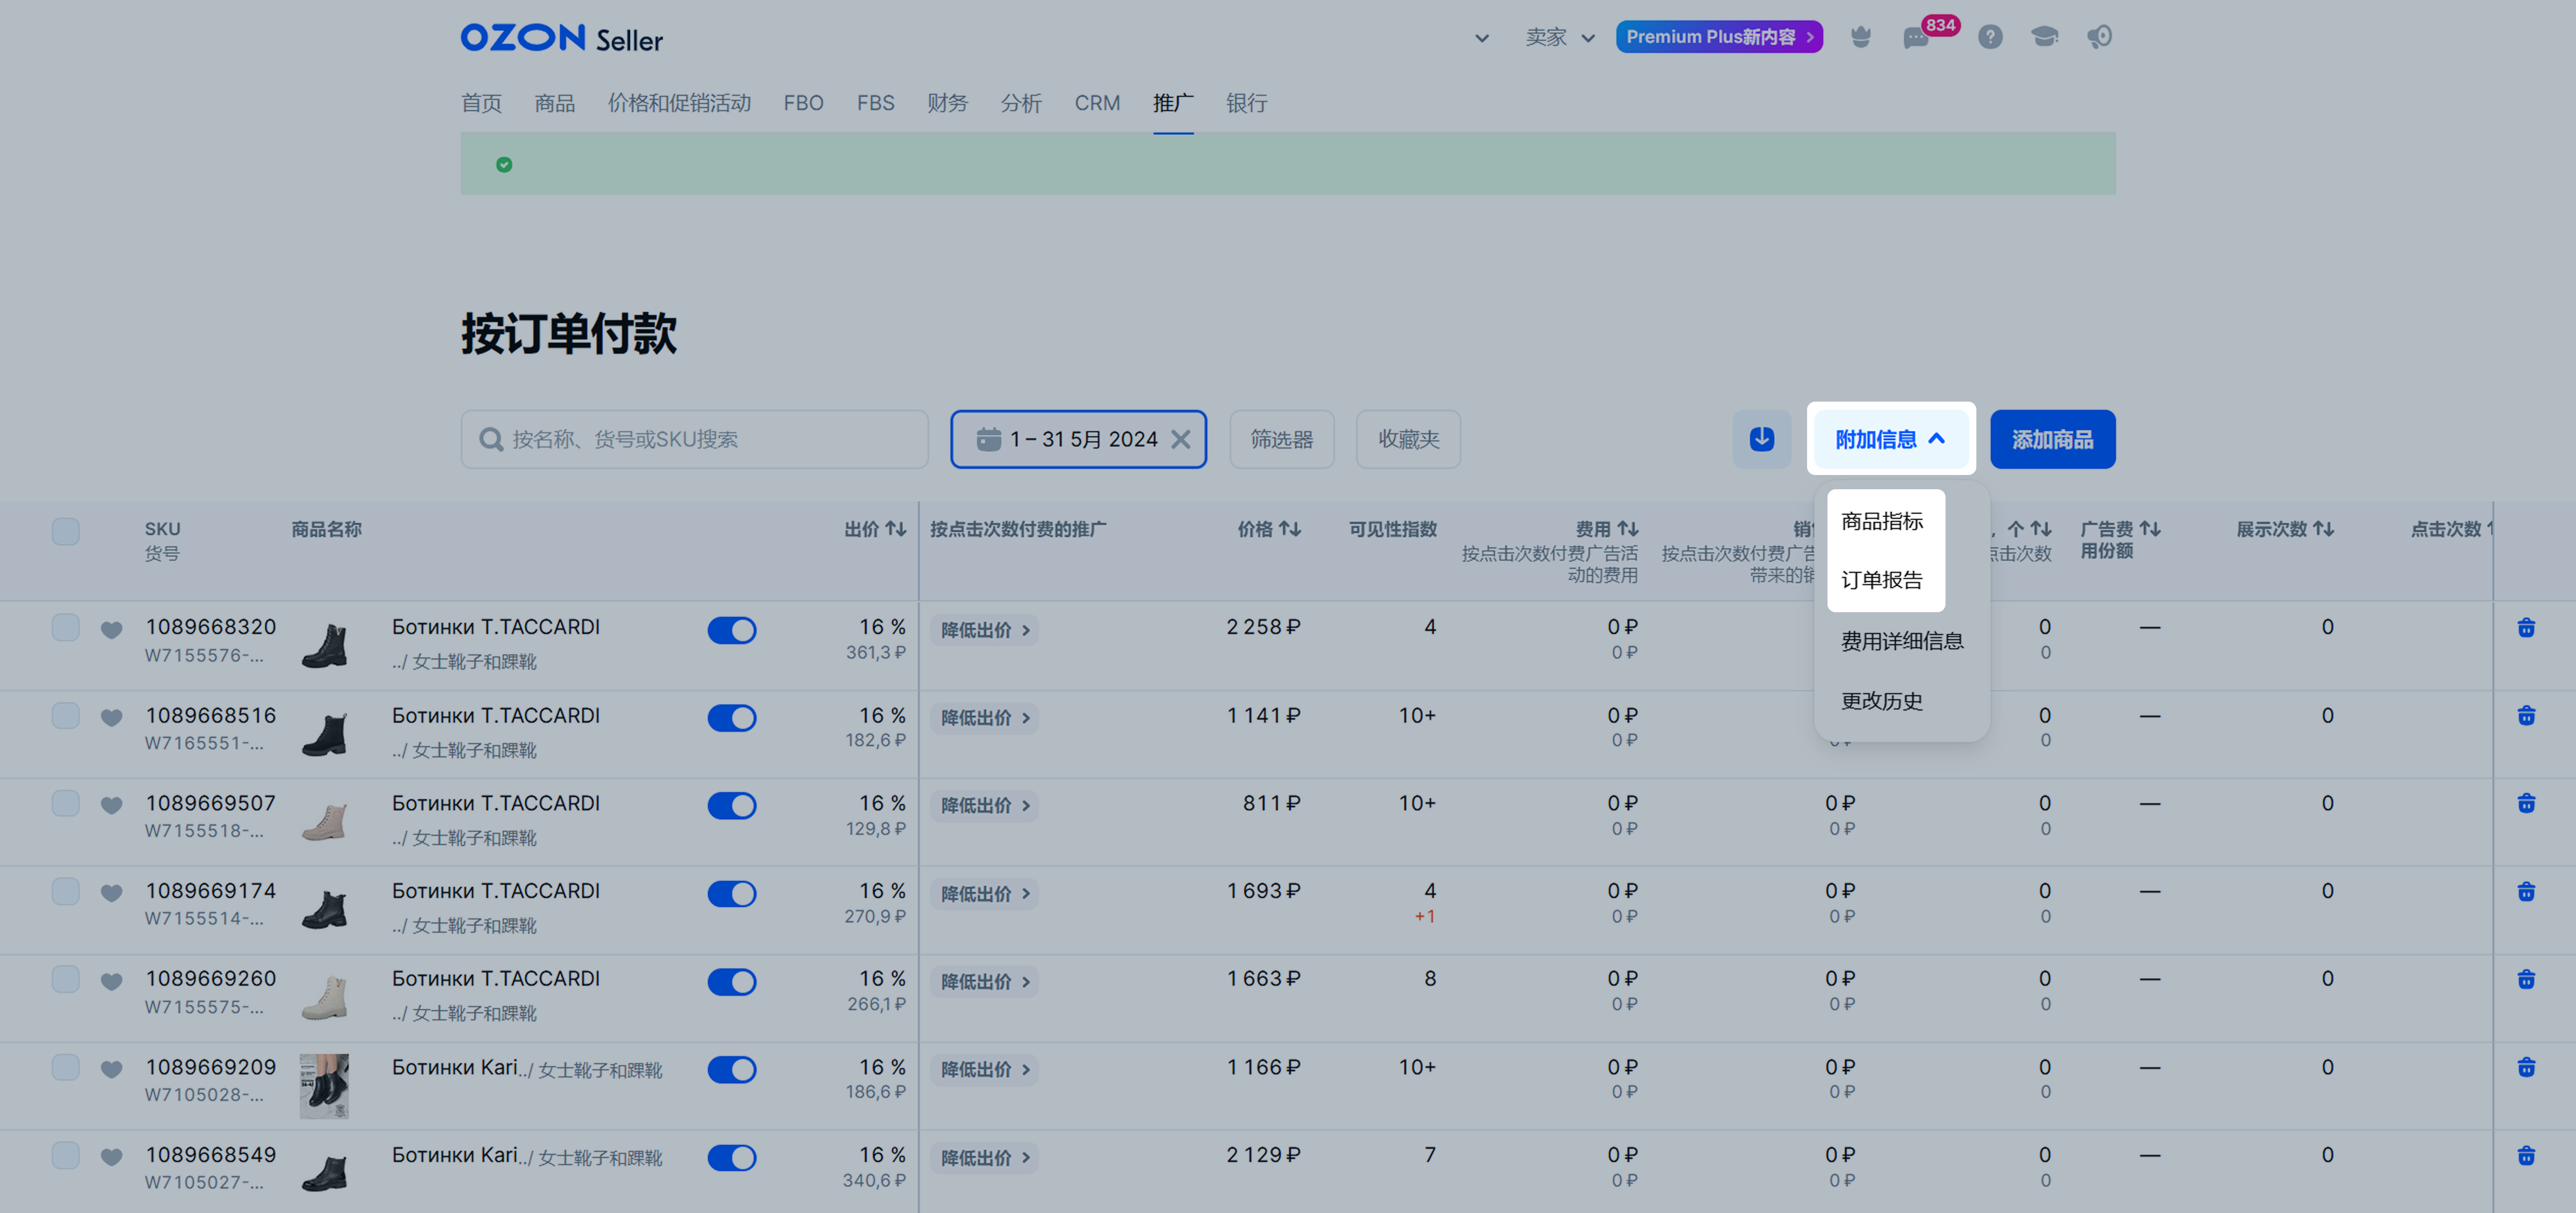Open the graduation cap training icon
Image resolution: width=2576 pixels, height=1213 pixels.
(x=2044, y=37)
